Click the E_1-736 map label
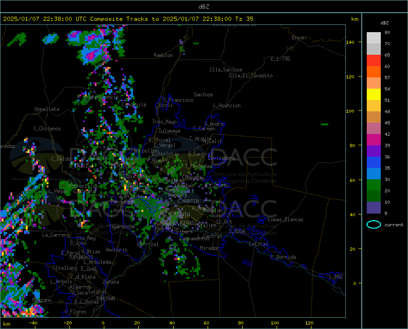The width and height of the screenshot is (408, 329). pos(280,59)
